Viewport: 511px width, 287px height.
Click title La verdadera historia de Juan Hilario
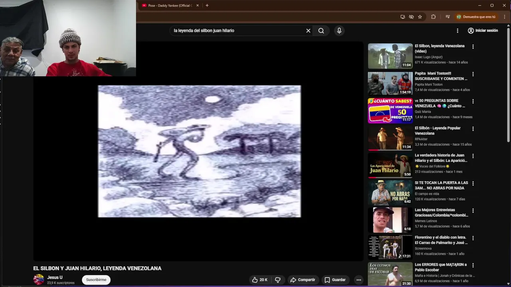click(441, 158)
